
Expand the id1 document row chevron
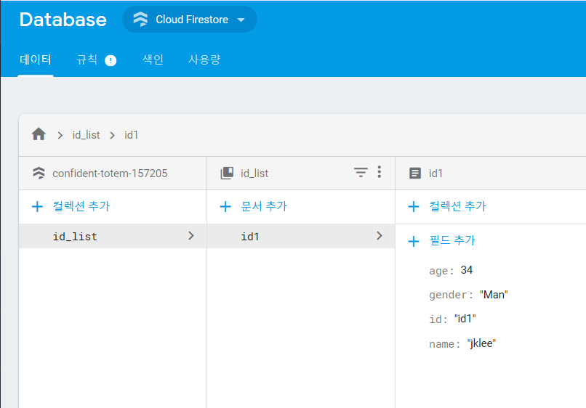pos(379,236)
